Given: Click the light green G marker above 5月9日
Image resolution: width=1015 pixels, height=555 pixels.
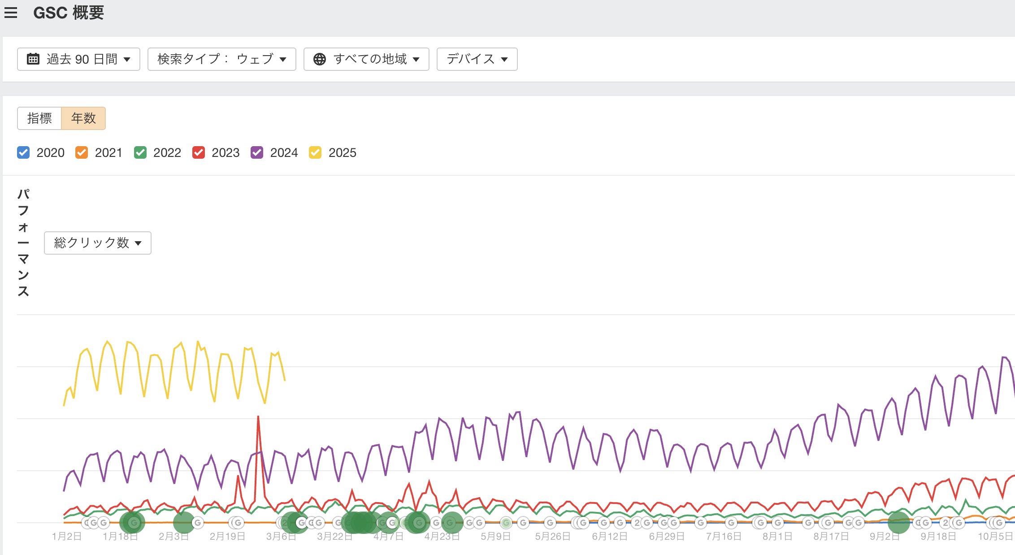Looking at the screenshot, I should click(x=506, y=523).
